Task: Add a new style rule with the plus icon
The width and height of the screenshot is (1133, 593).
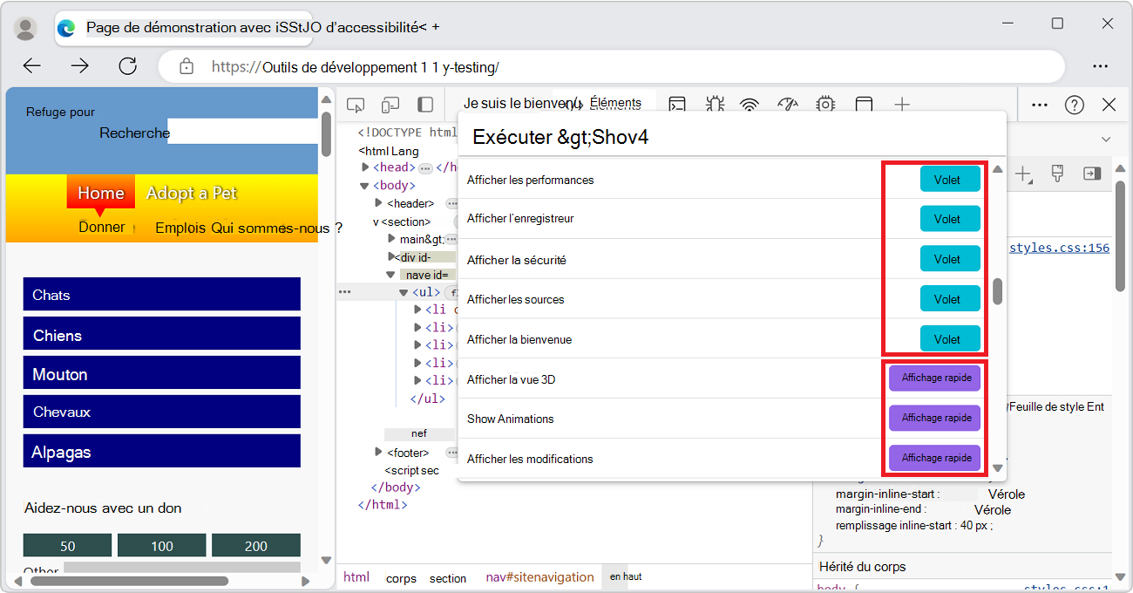Action: coord(1023,174)
